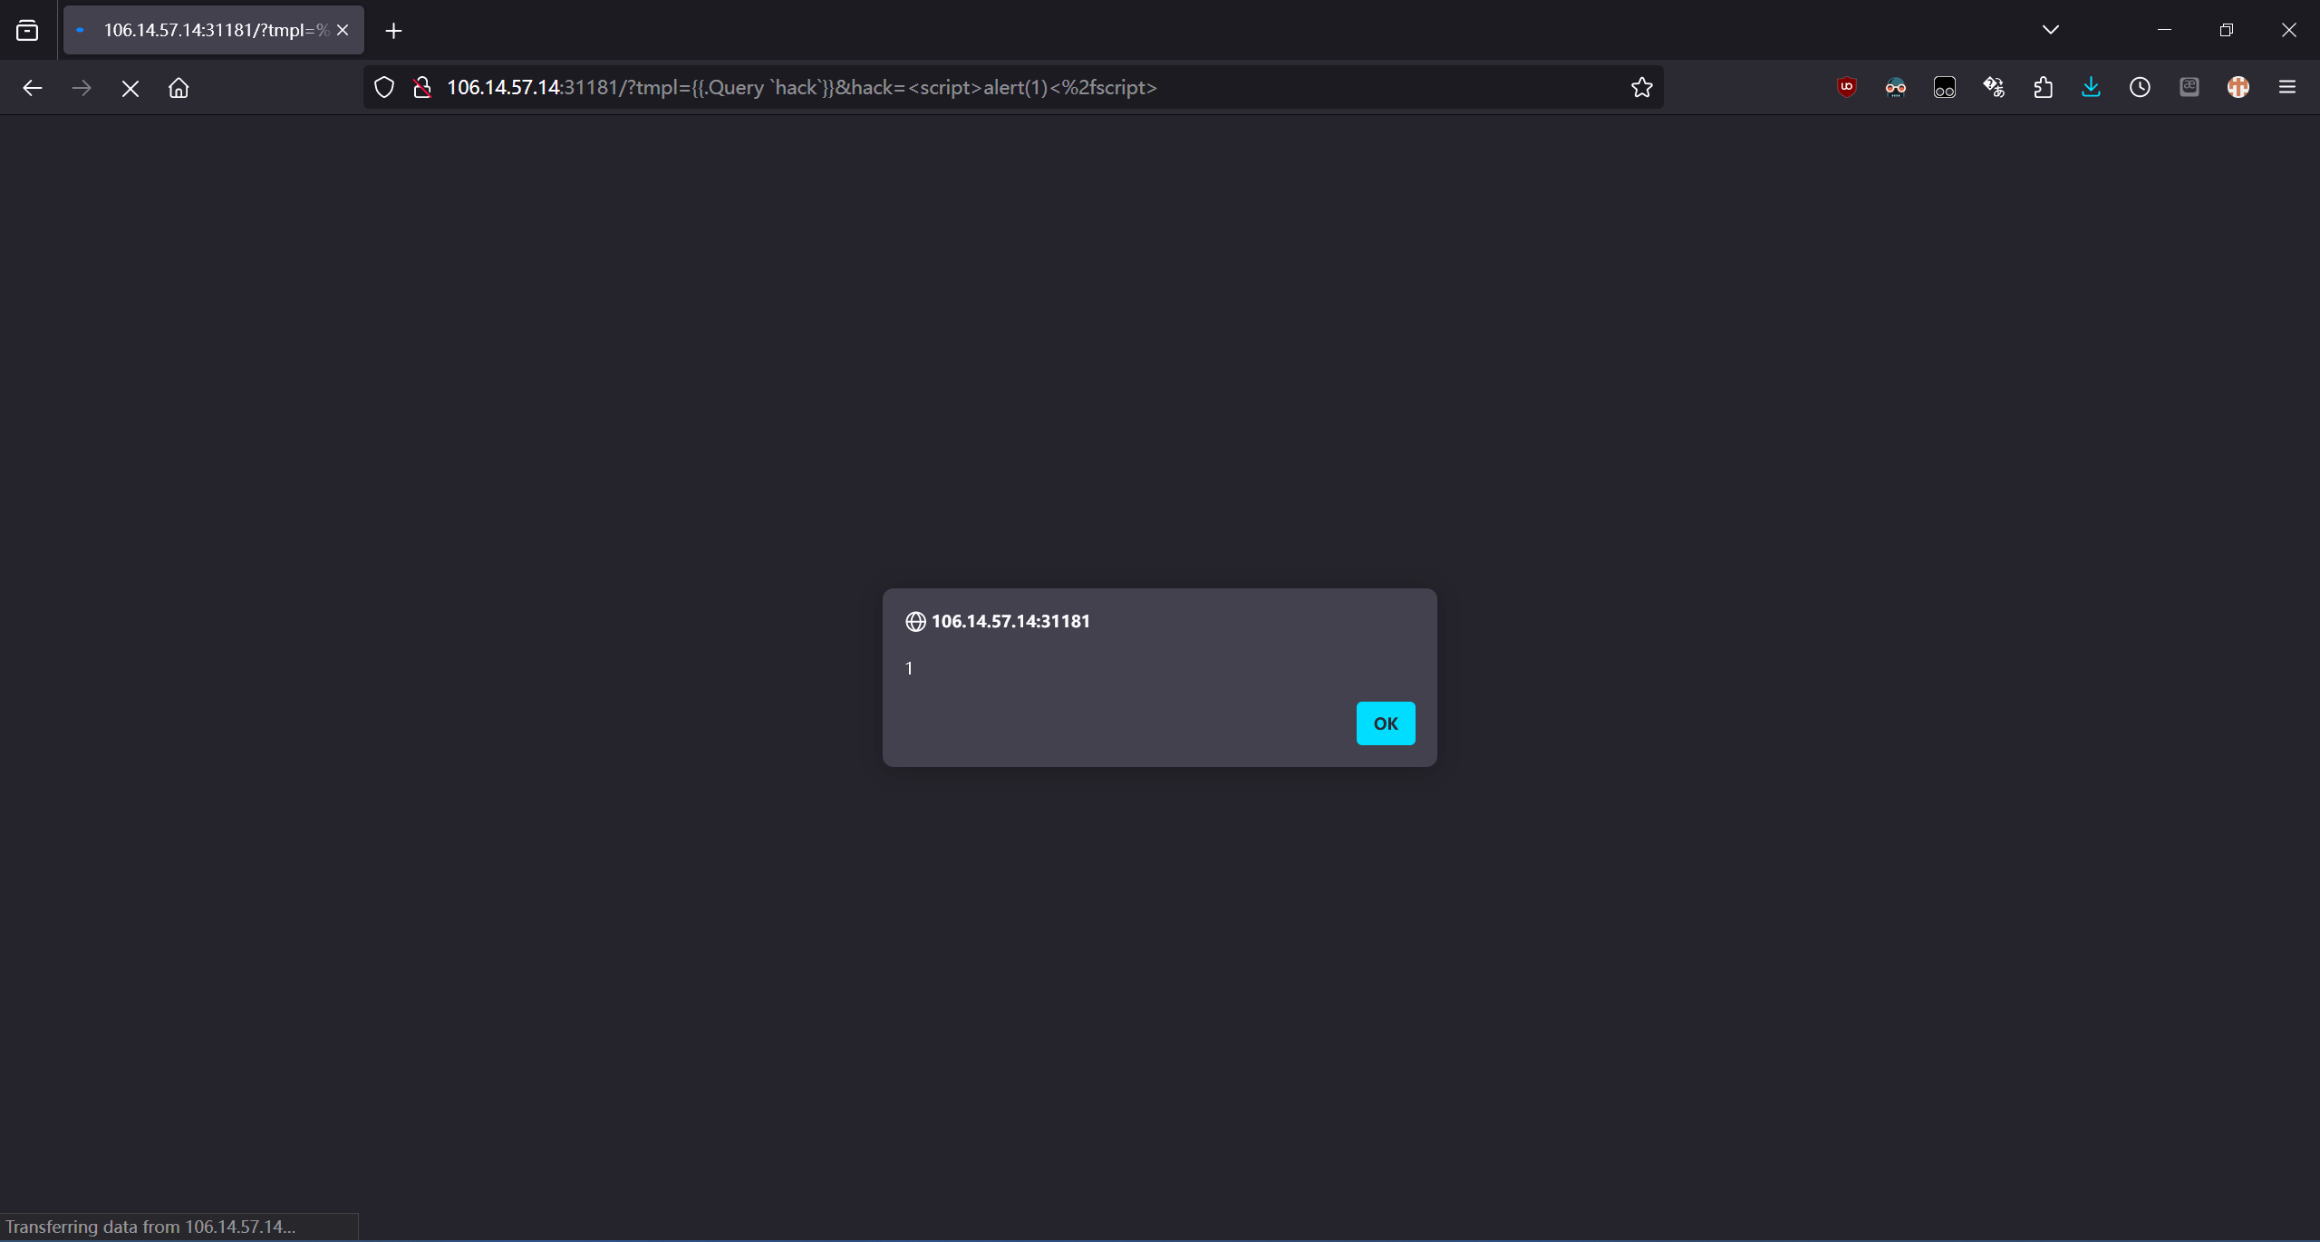Screen dimensions: 2320x1242
Task: Open the hamburger application menu
Action: click(2286, 87)
